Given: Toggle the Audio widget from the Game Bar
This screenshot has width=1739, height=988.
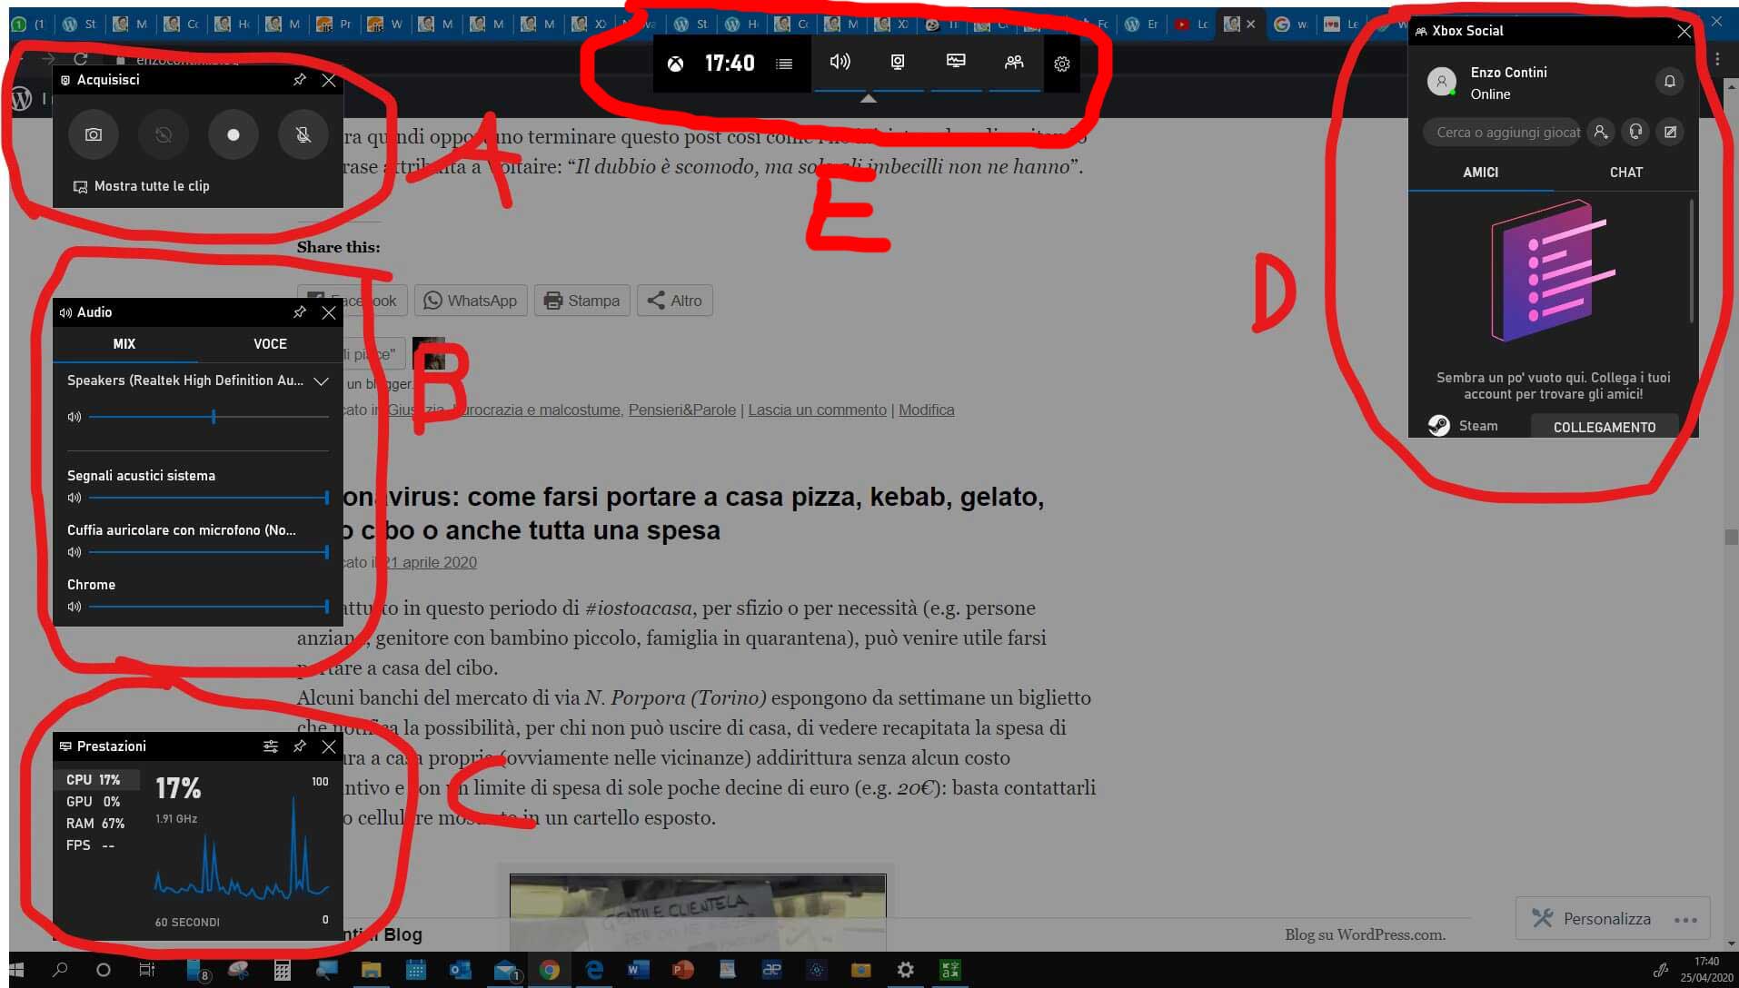Looking at the screenshot, I should 840,62.
